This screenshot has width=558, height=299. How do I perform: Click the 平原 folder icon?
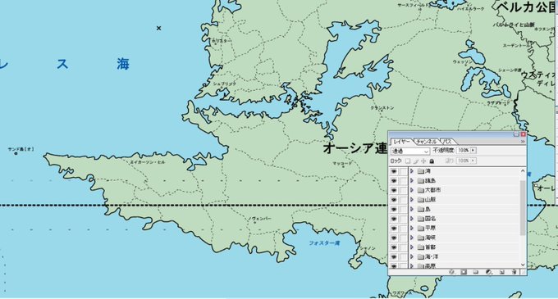421,229
